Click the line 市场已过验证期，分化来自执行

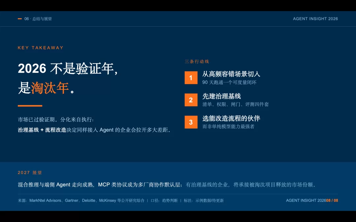[56, 119]
